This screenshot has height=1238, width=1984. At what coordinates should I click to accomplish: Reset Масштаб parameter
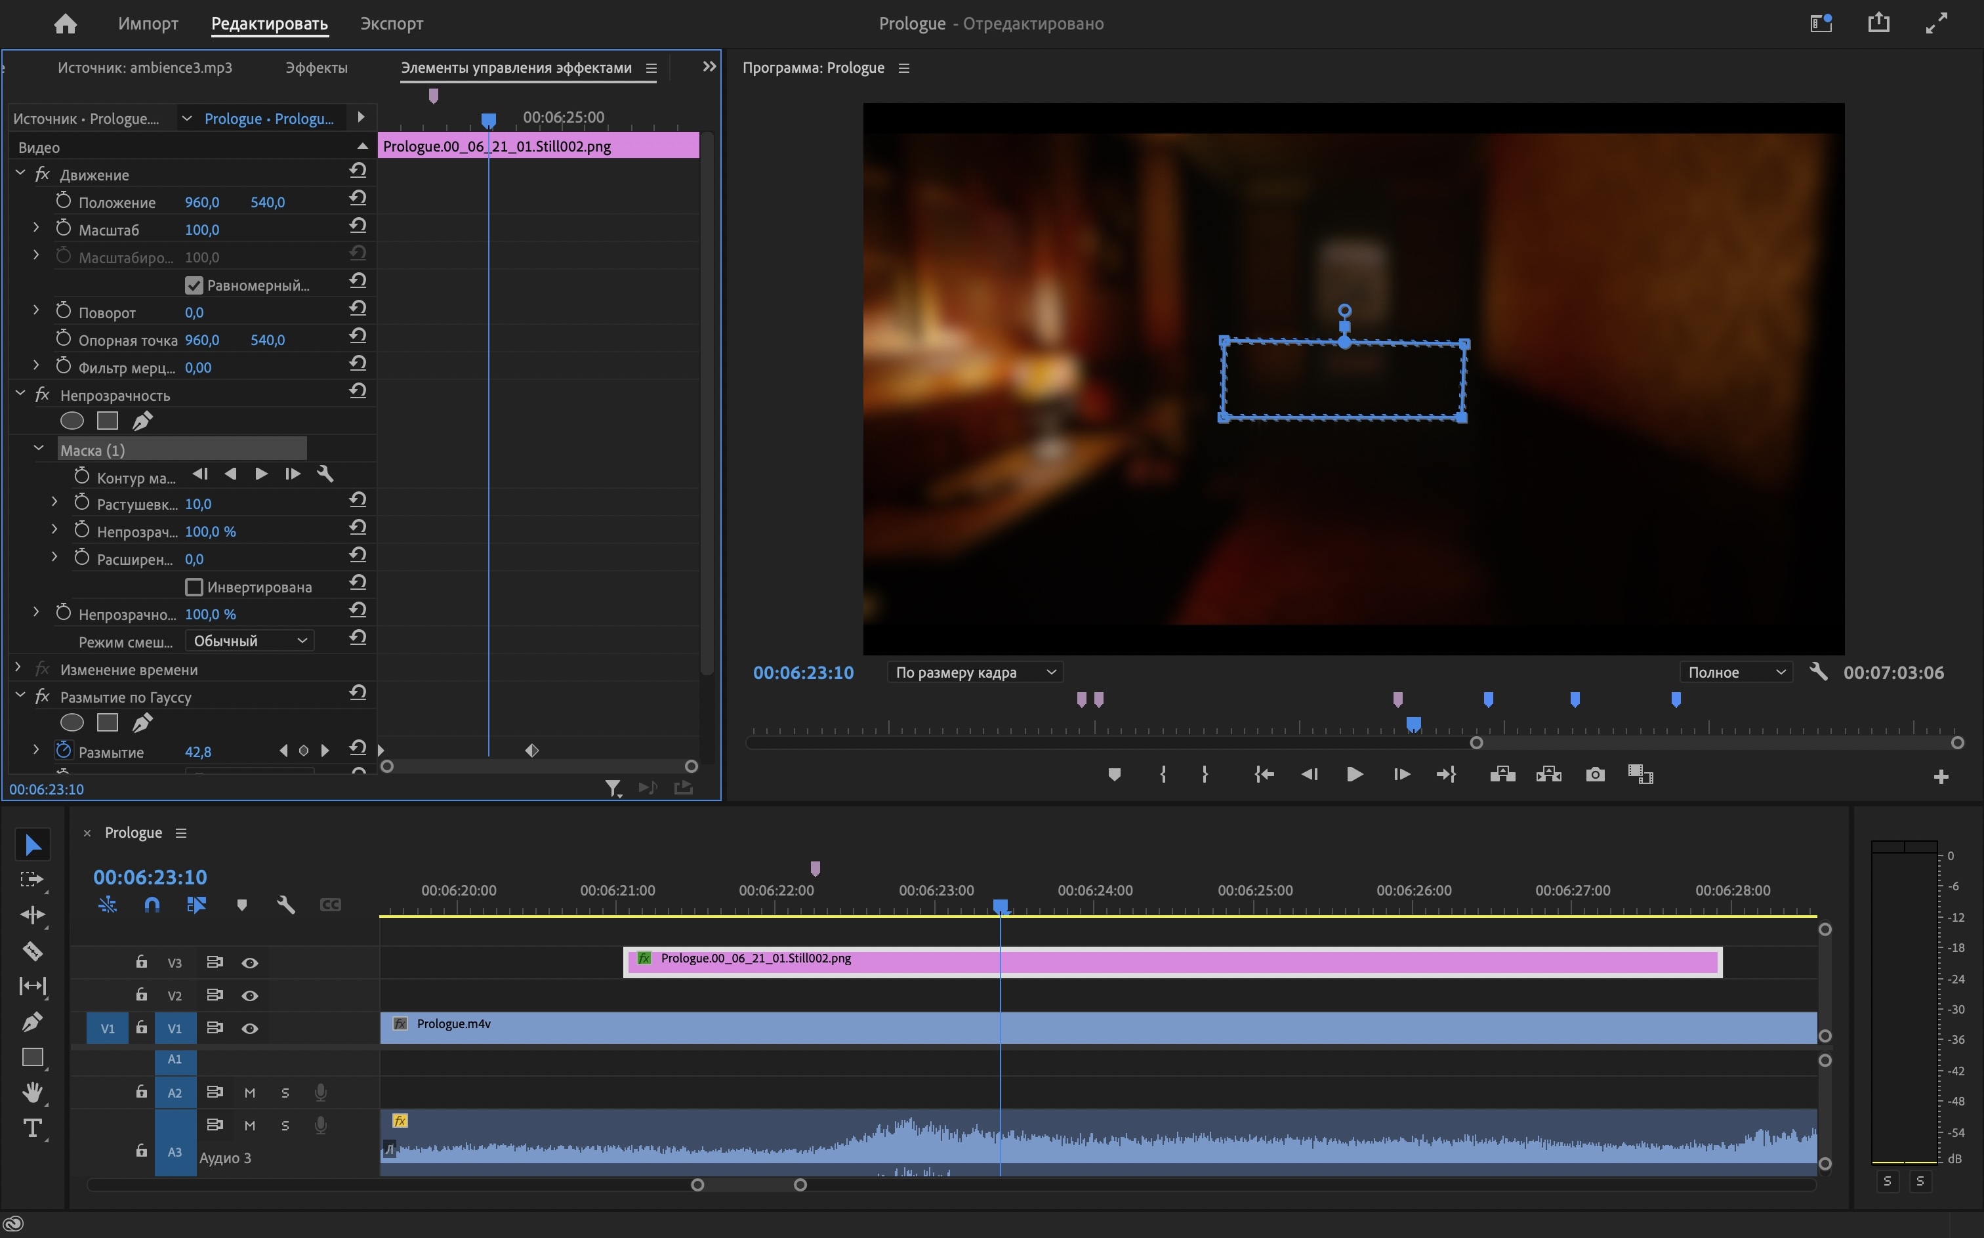click(357, 226)
